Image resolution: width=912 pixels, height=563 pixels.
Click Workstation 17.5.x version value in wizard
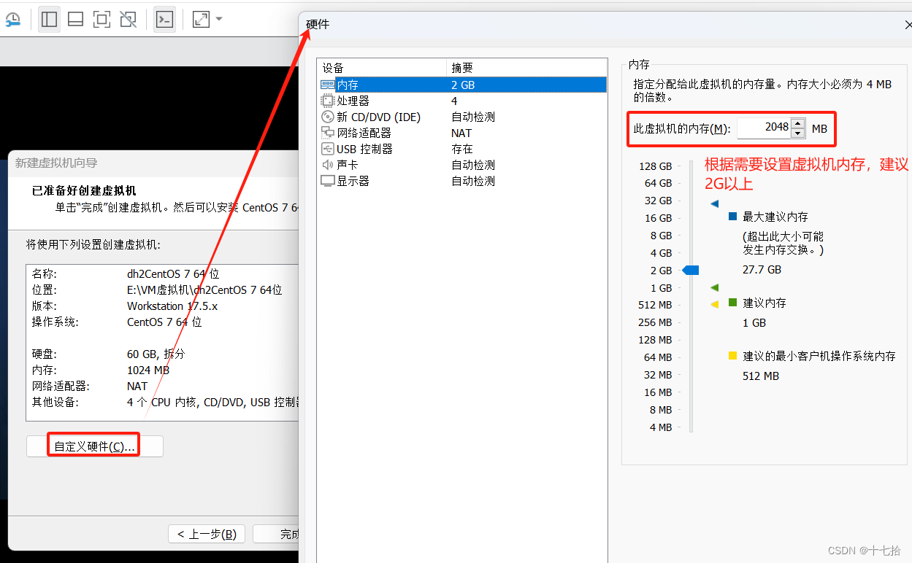point(172,306)
